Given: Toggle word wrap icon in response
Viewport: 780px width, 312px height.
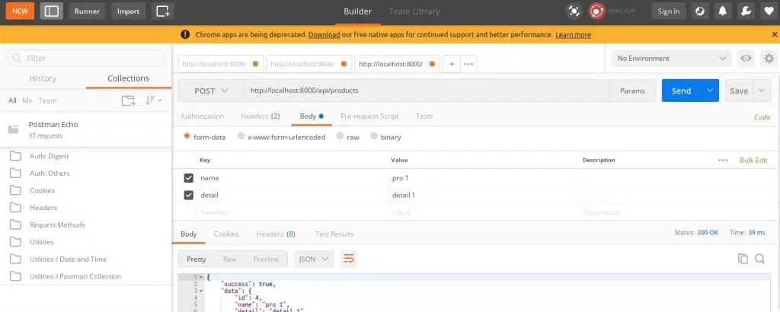Looking at the screenshot, I should click(349, 259).
